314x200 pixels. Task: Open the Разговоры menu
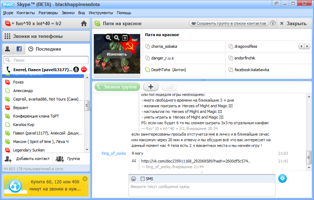tap(48, 13)
